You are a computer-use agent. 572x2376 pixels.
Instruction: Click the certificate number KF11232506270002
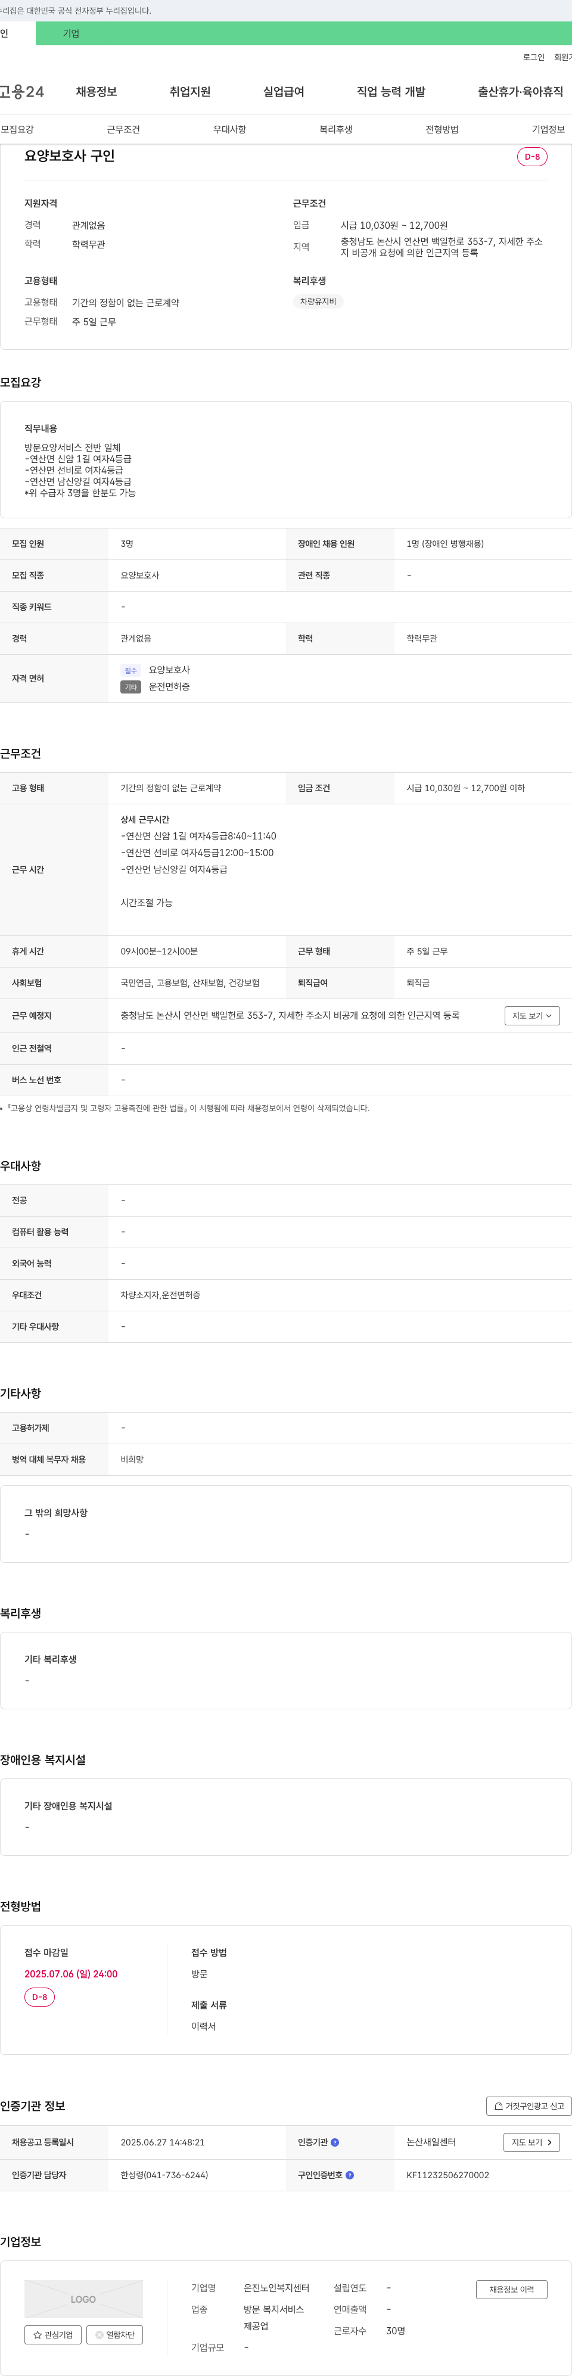[x=447, y=2175]
